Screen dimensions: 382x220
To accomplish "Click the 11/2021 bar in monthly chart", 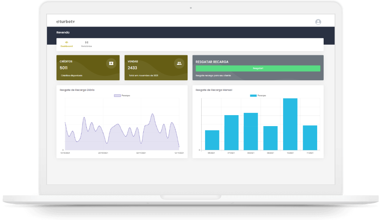I will point(310,137).
